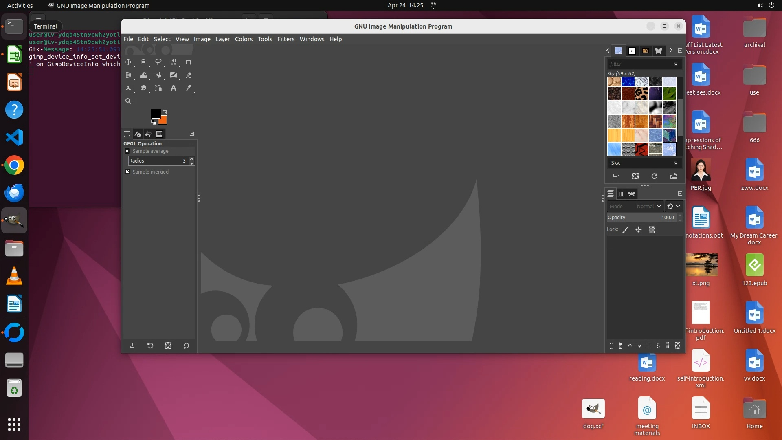The image size is (782, 440).
Task: Click the swap foreground/background colors arrow
Action: [x=165, y=111]
